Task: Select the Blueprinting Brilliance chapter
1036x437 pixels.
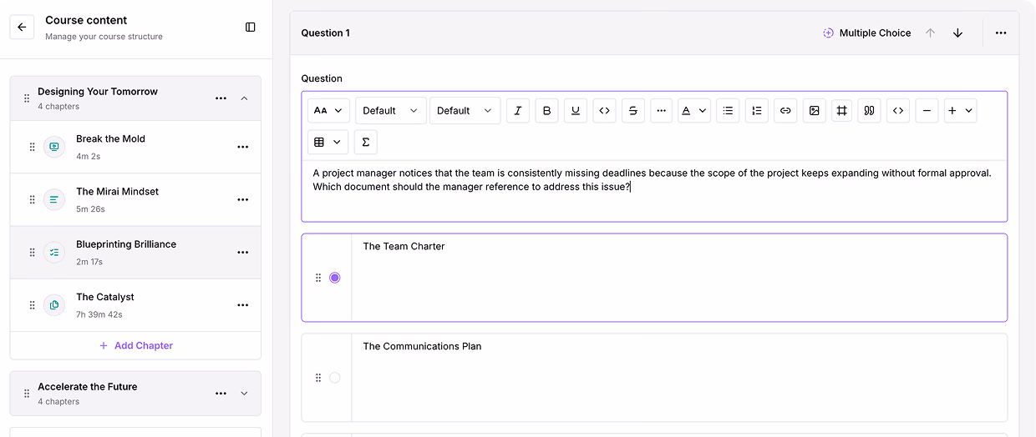Action: (135, 252)
